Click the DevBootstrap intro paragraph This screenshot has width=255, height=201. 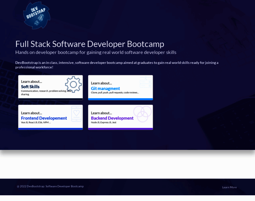(117, 65)
